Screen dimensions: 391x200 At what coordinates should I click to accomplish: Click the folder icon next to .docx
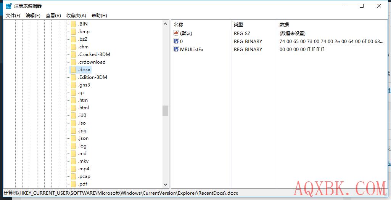pos(73,70)
